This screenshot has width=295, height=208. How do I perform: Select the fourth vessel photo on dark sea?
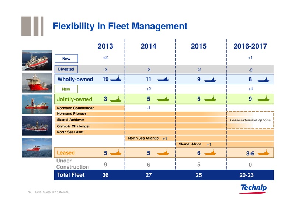click(37, 126)
